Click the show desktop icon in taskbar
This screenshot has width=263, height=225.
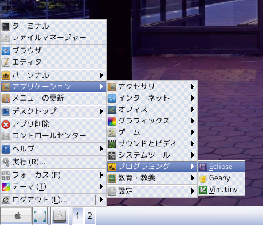40,216
